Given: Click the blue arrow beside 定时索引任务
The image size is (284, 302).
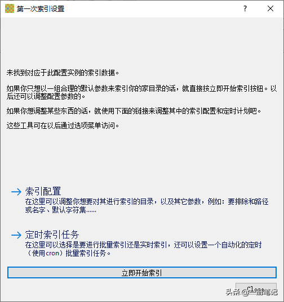Looking at the screenshot, I should [x=16, y=235].
